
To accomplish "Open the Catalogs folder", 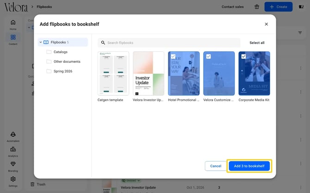I will 61,52.
